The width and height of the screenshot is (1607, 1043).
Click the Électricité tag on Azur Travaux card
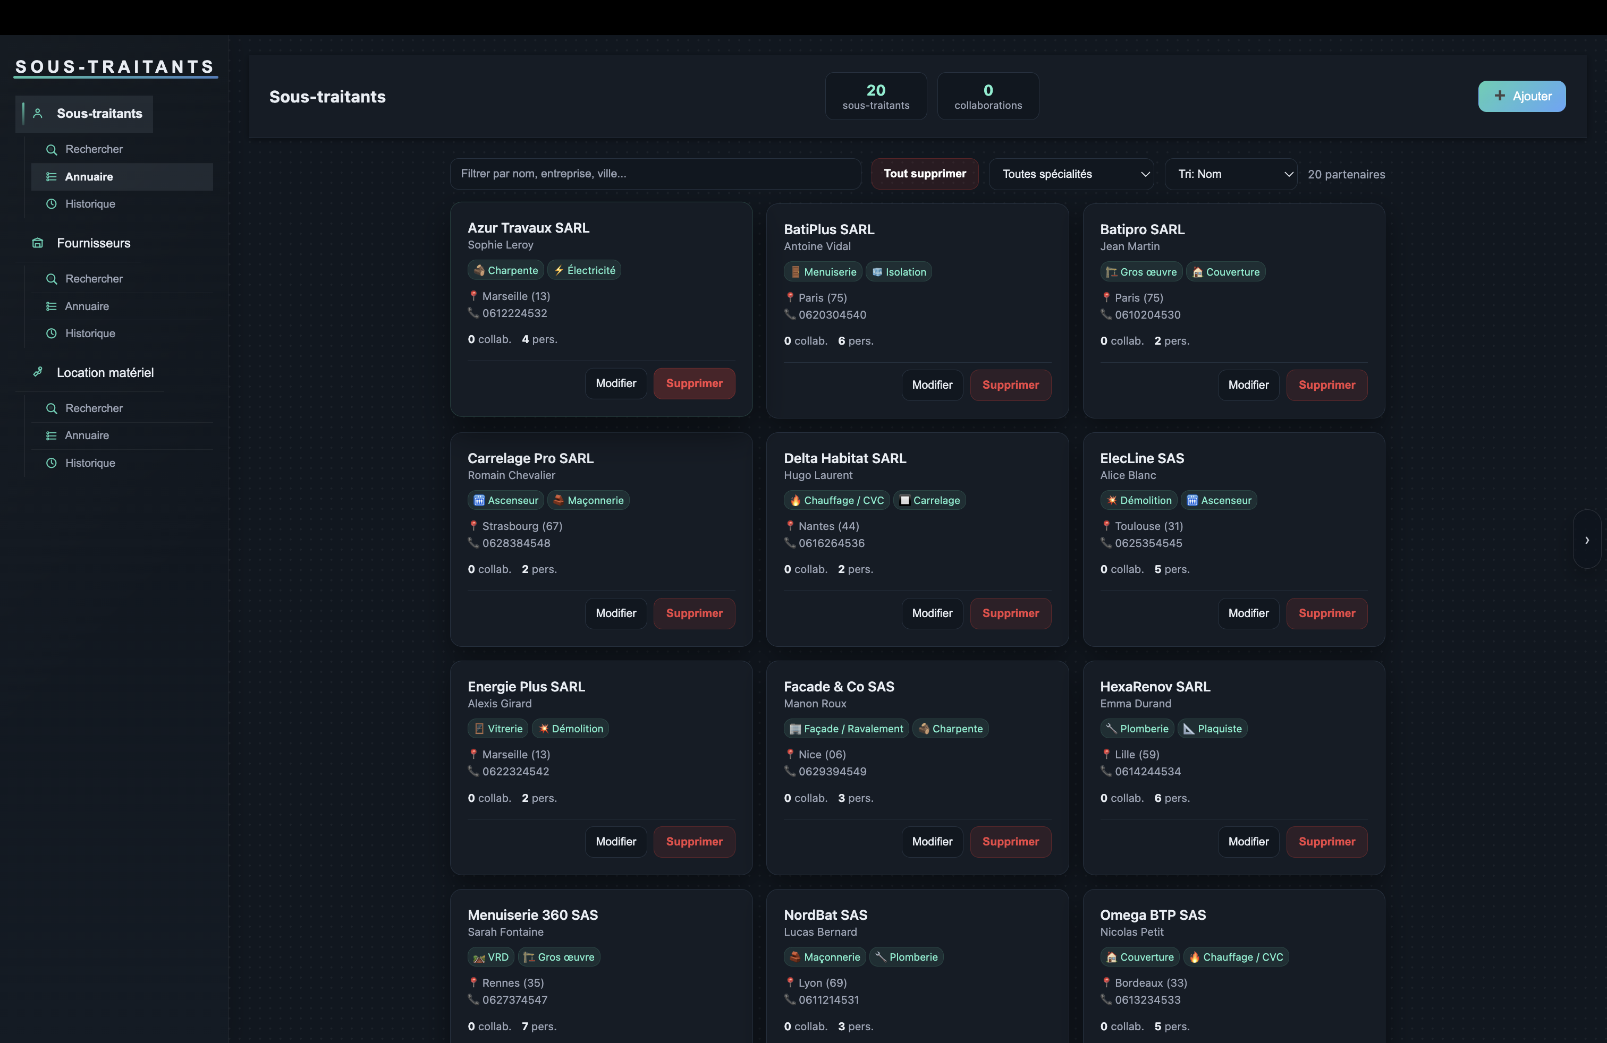(x=584, y=270)
